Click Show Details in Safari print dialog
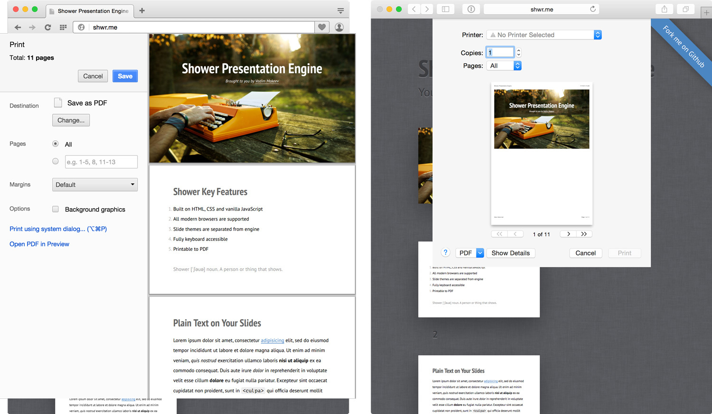 511,253
